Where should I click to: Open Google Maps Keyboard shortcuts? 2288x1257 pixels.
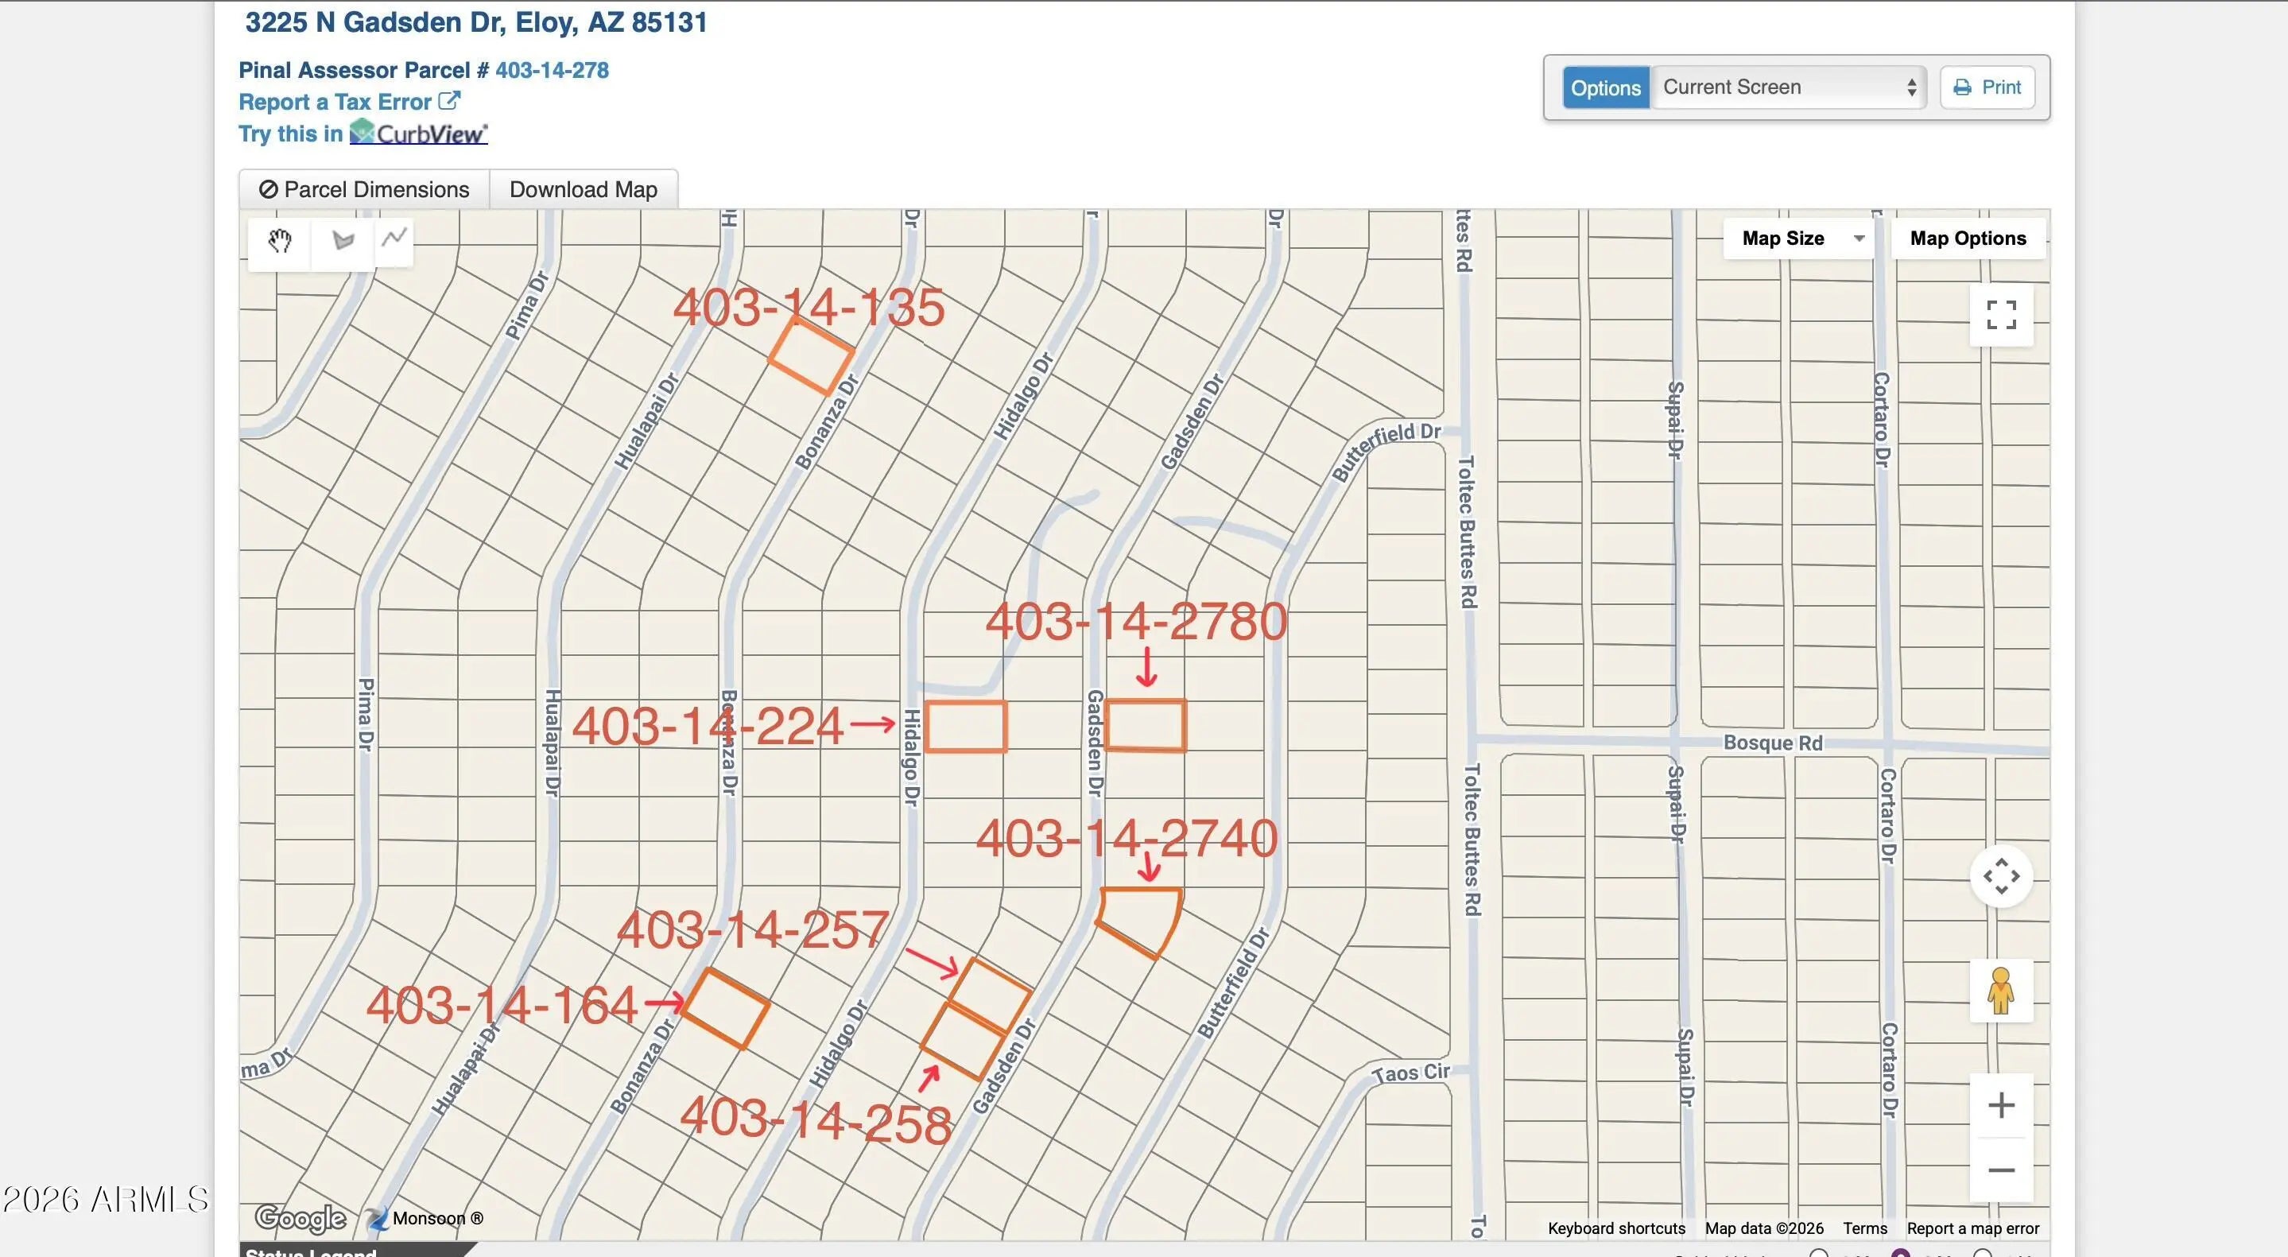[1615, 1228]
